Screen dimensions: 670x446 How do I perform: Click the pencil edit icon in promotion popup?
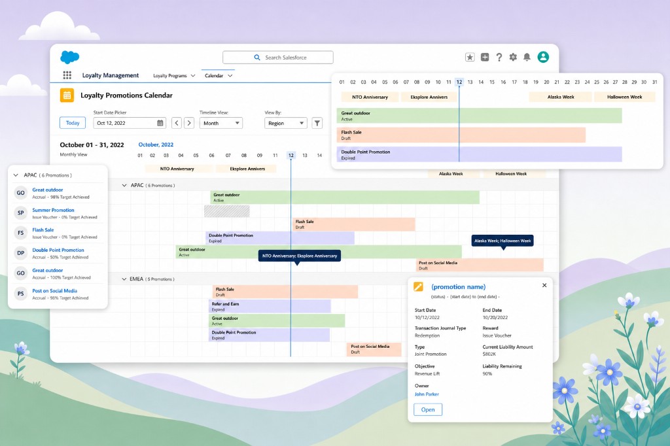(x=418, y=286)
